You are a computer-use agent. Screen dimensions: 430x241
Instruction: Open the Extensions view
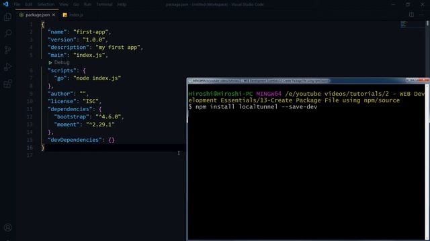(7, 84)
